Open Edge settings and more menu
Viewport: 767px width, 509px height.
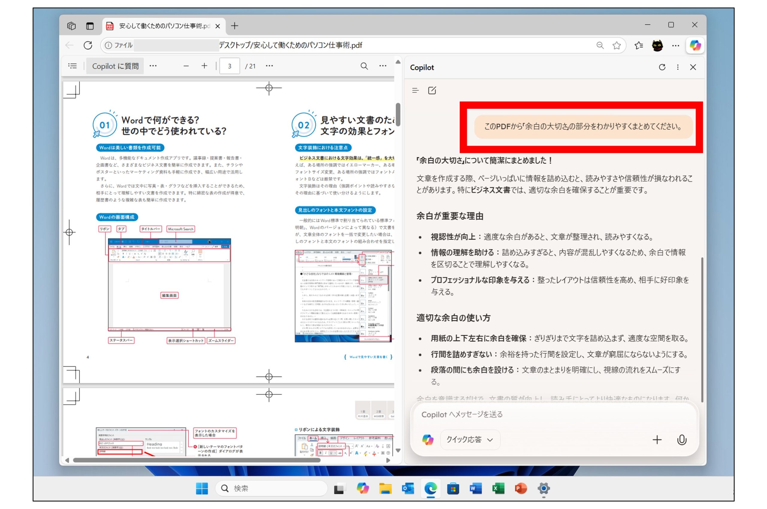click(676, 46)
